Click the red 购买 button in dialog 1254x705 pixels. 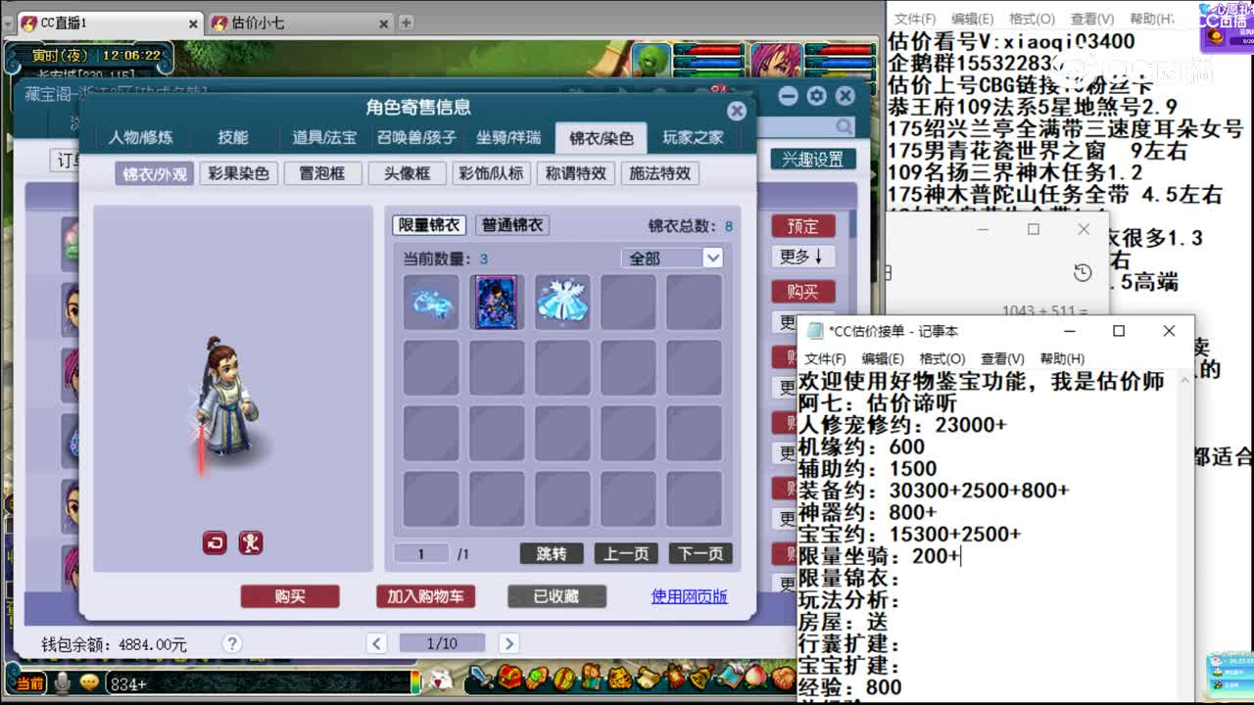click(x=290, y=596)
